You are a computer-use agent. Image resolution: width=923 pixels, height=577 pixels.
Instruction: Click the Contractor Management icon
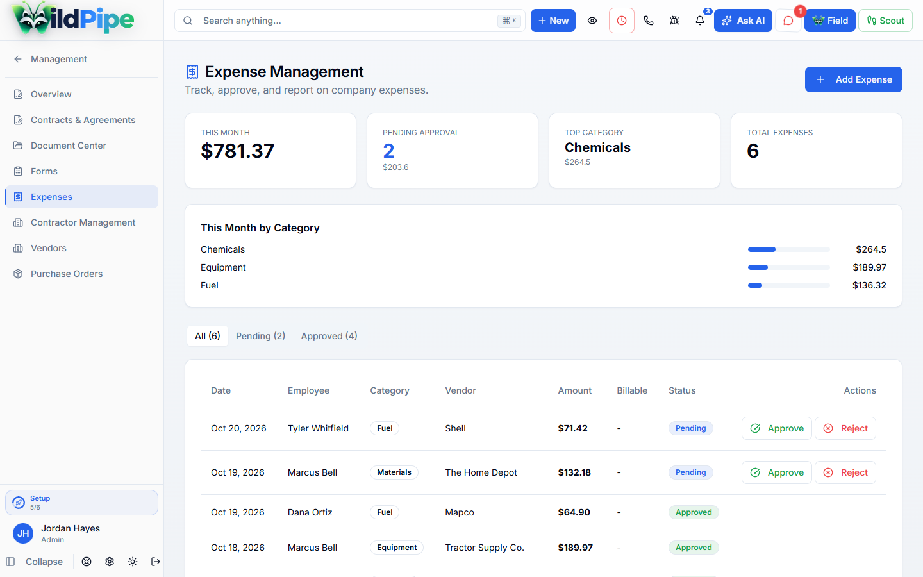18,222
